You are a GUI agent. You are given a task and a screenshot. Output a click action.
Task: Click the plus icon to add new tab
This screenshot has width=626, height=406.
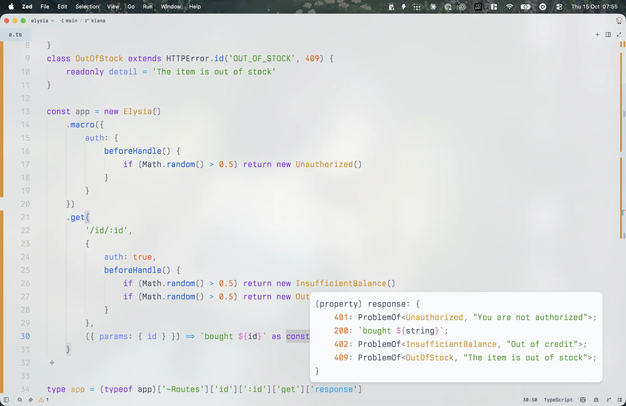pyautogui.click(x=597, y=34)
